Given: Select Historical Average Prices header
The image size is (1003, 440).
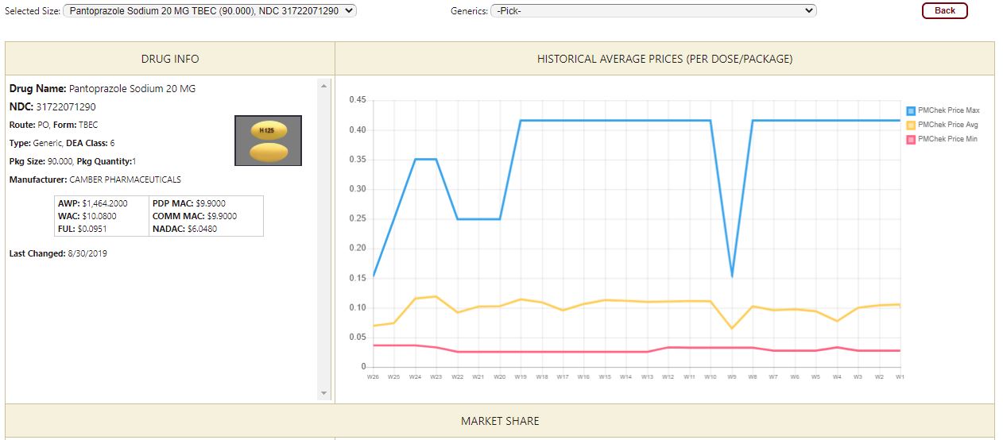Looking at the screenshot, I should point(664,59).
